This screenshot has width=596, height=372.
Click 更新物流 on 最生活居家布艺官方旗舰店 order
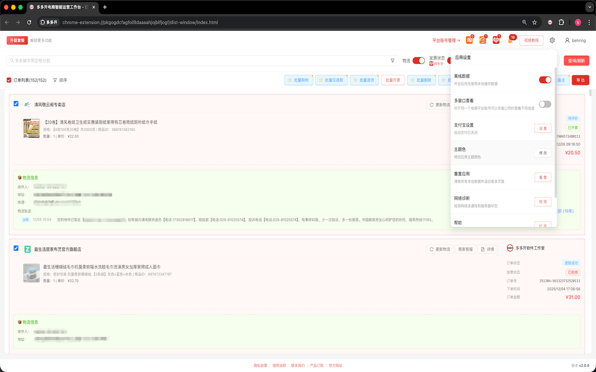tap(439, 250)
